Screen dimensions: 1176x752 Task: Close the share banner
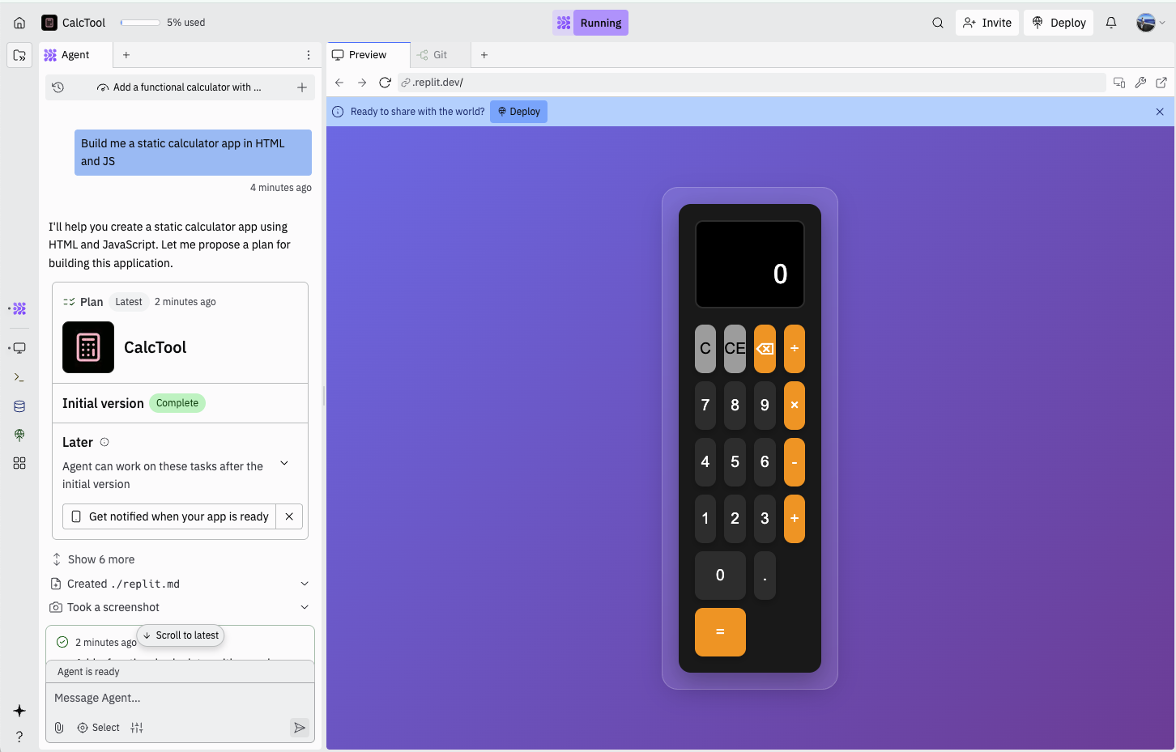click(x=1160, y=112)
